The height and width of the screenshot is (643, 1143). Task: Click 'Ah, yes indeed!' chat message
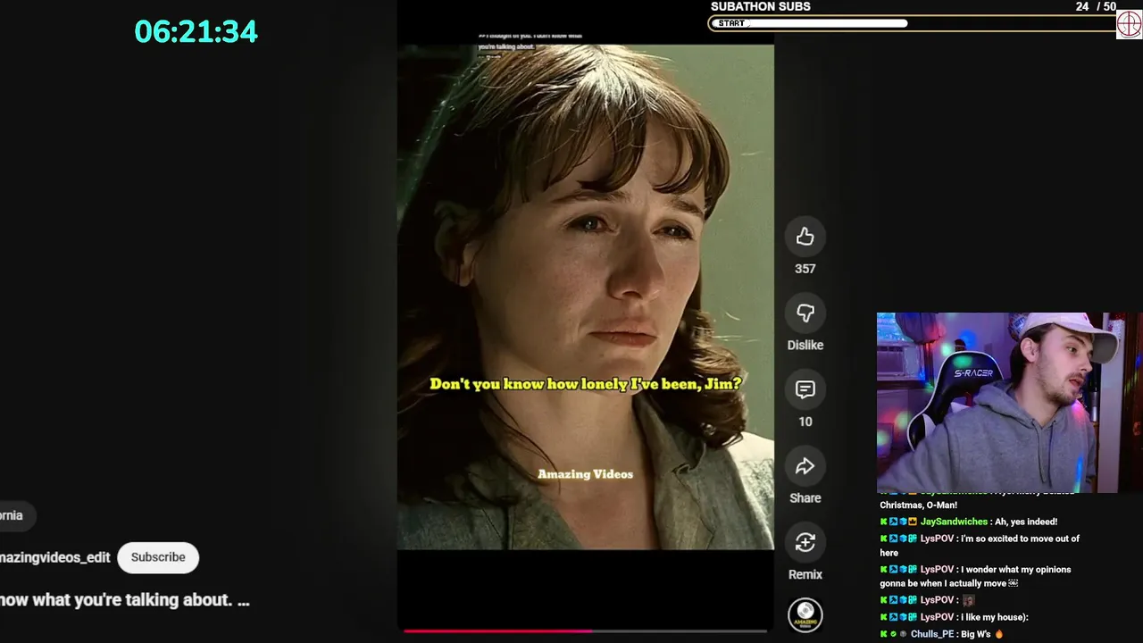point(1027,522)
